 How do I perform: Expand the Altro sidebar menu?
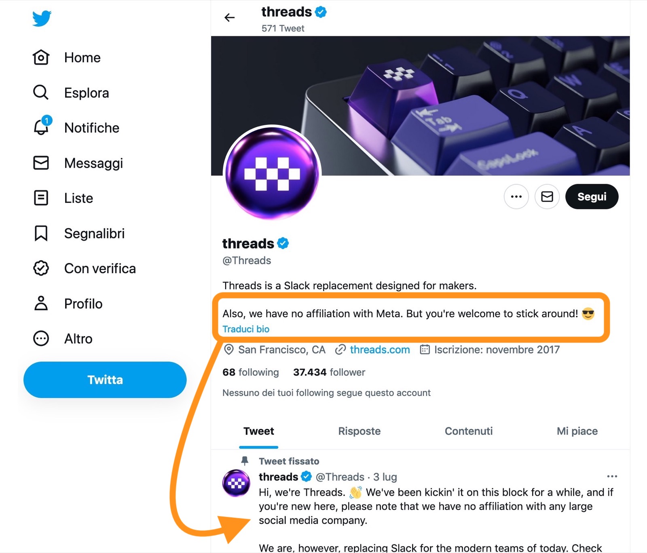click(41, 339)
